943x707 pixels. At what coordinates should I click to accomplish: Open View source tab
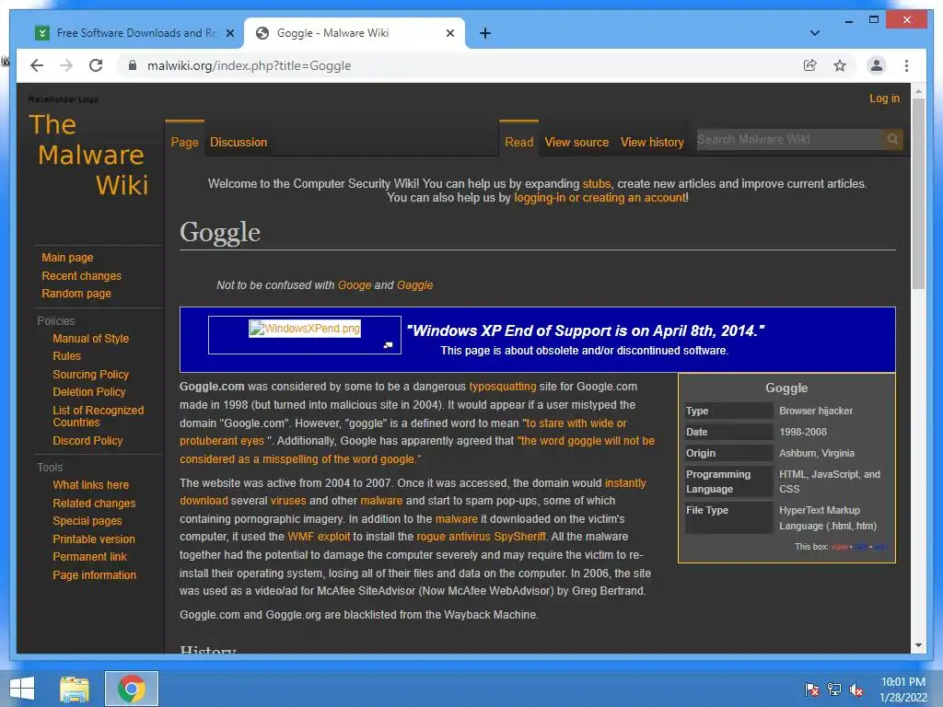click(576, 143)
